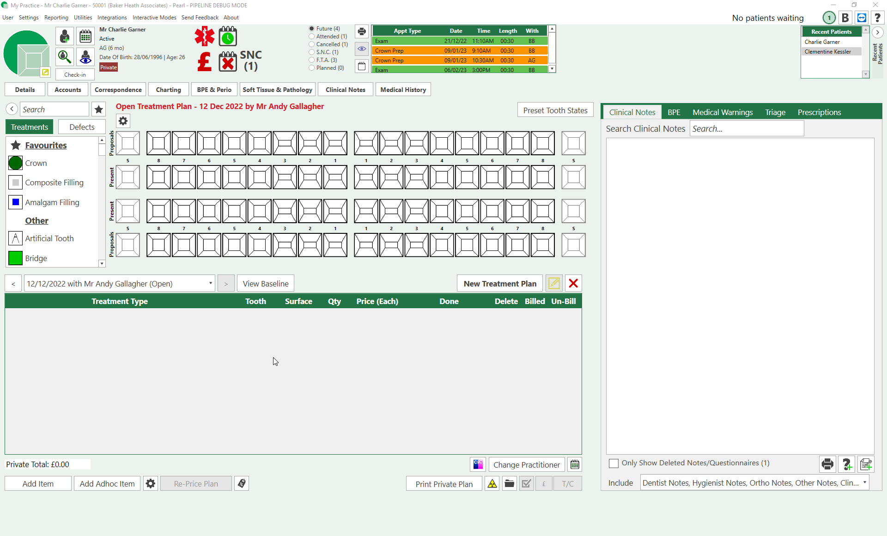Screen dimensions: 887x536
Task: Click the New Treatment Plan button
Action: (500, 284)
